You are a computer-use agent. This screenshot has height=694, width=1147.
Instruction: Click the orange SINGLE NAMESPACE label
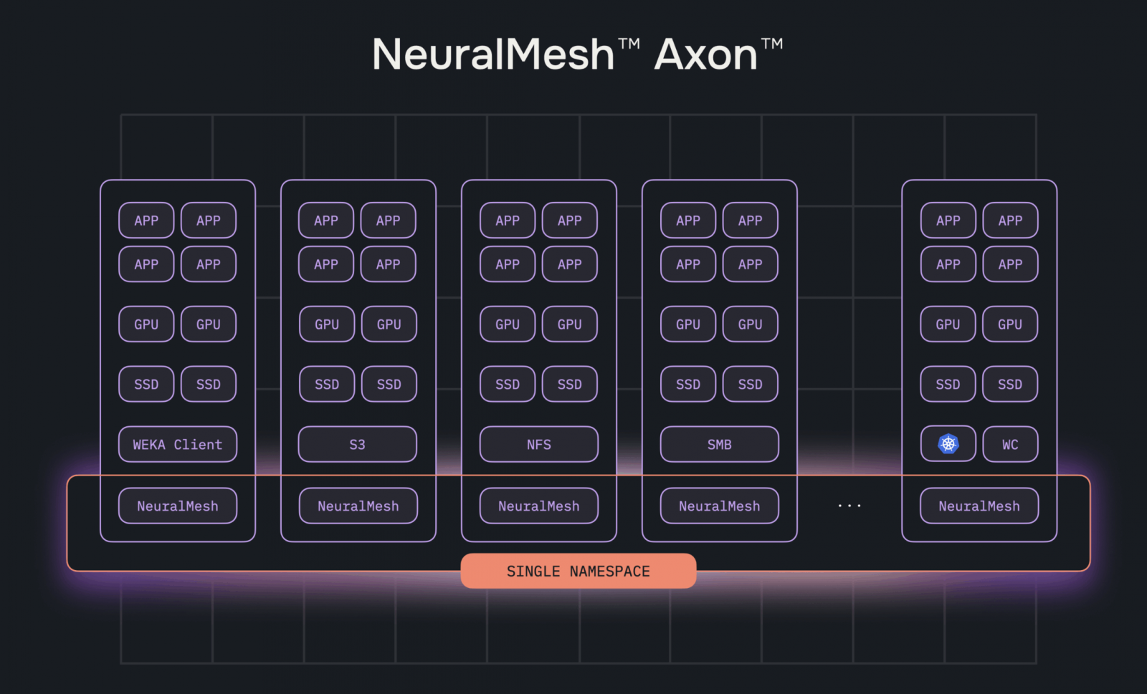coord(578,571)
